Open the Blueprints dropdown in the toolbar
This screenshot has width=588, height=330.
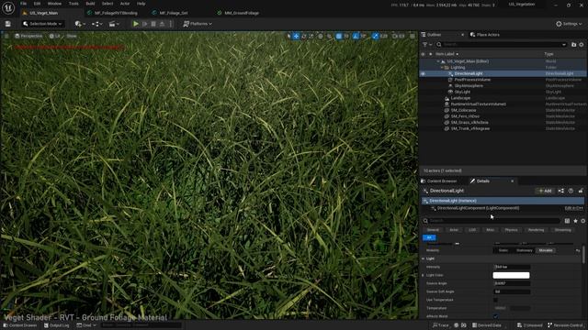tap(97, 24)
